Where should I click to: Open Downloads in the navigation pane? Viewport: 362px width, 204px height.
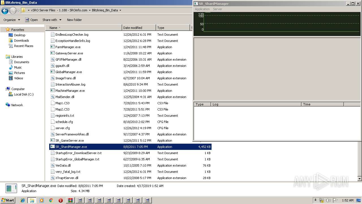click(x=21, y=41)
